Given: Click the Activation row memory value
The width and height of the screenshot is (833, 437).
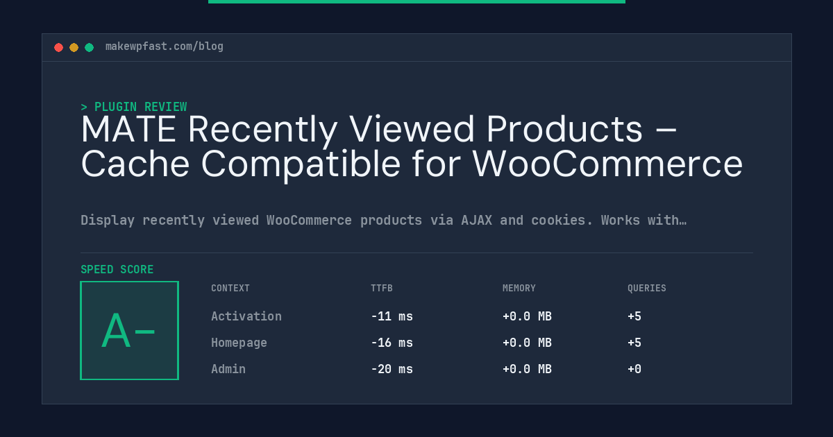Looking at the screenshot, I should [527, 316].
